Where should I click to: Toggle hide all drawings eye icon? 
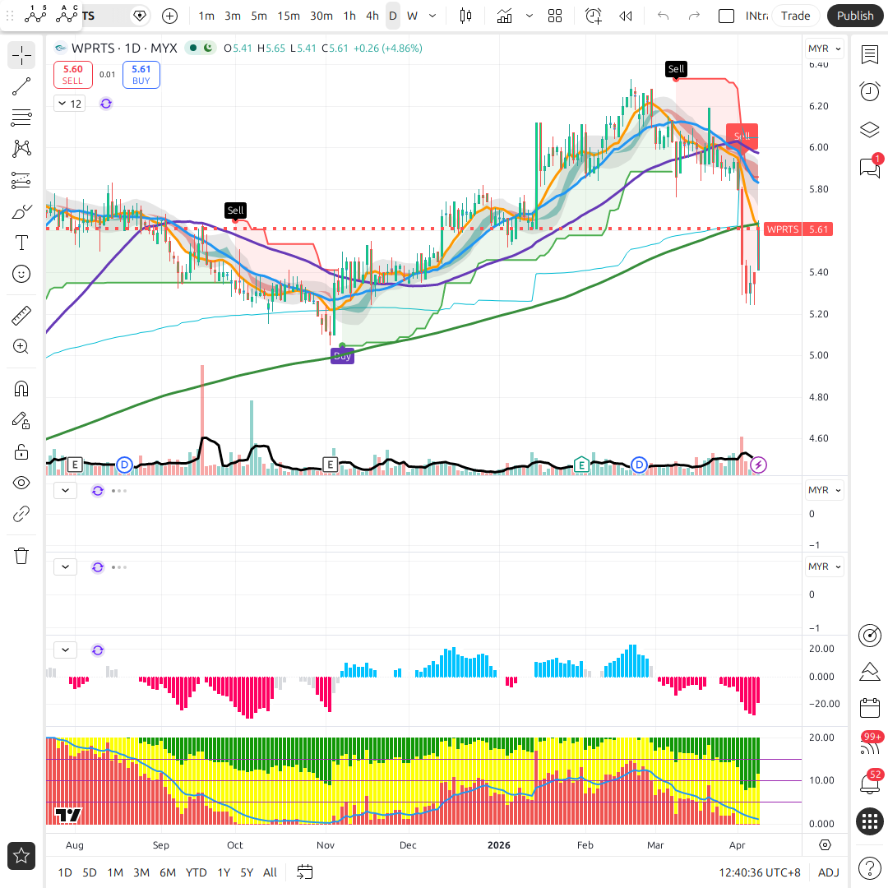tap(21, 483)
